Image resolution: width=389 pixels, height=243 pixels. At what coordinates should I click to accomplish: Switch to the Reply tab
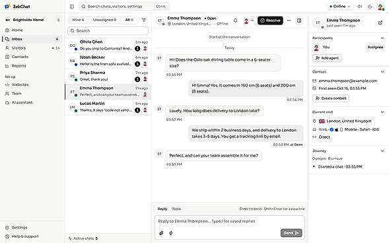click(x=162, y=209)
